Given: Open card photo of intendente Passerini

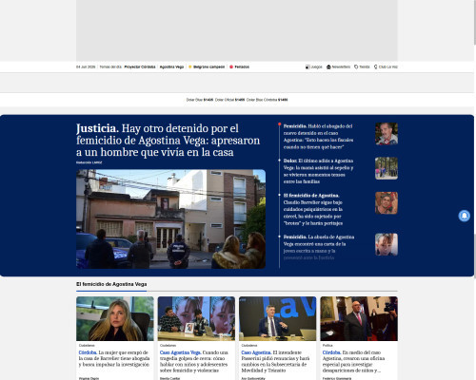Looking at the screenshot, I should 278,318.
